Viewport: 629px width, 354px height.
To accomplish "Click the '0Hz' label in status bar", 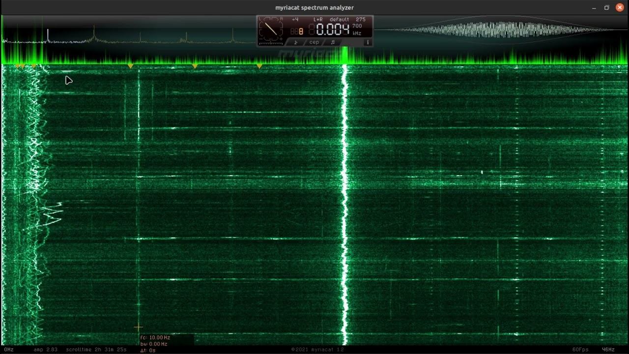I will pos(9,350).
